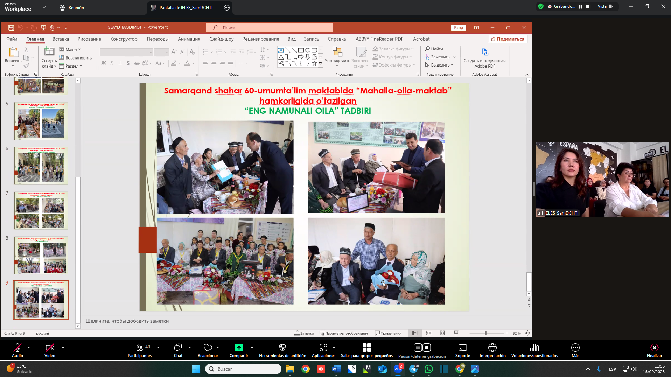The image size is (671, 377).
Task: Open the Макет layout dropdown
Action: [x=70, y=49]
